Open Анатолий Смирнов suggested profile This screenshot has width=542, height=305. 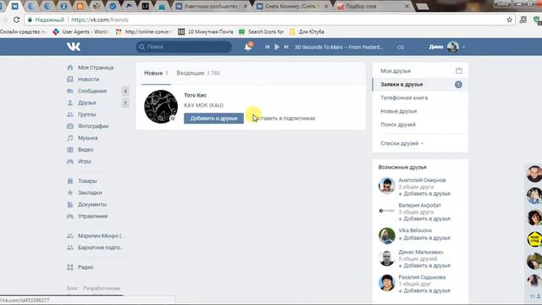(x=422, y=180)
